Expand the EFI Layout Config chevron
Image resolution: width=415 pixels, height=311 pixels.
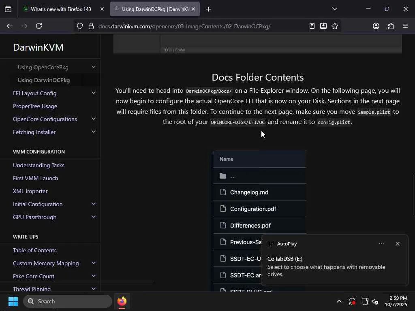tap(94, 93)
